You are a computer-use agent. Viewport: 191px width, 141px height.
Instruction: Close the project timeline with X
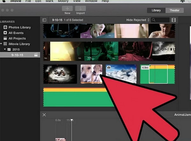[x=44, y=115]
